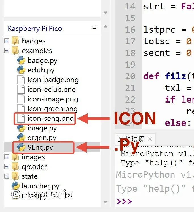The image size is (194, 212).
Task: Click the images folder icon
Action: 15,157
